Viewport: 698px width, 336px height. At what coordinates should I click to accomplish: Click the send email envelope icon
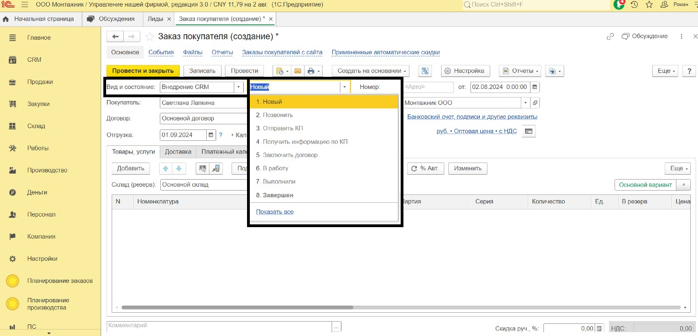297,71
